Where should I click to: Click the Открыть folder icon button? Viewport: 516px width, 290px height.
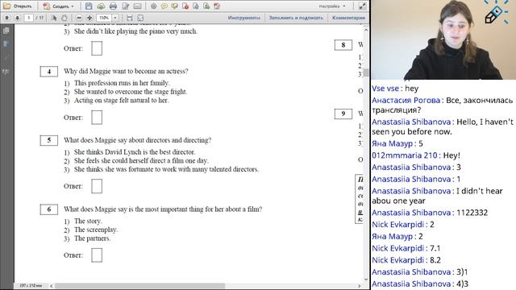coord(18,6)
